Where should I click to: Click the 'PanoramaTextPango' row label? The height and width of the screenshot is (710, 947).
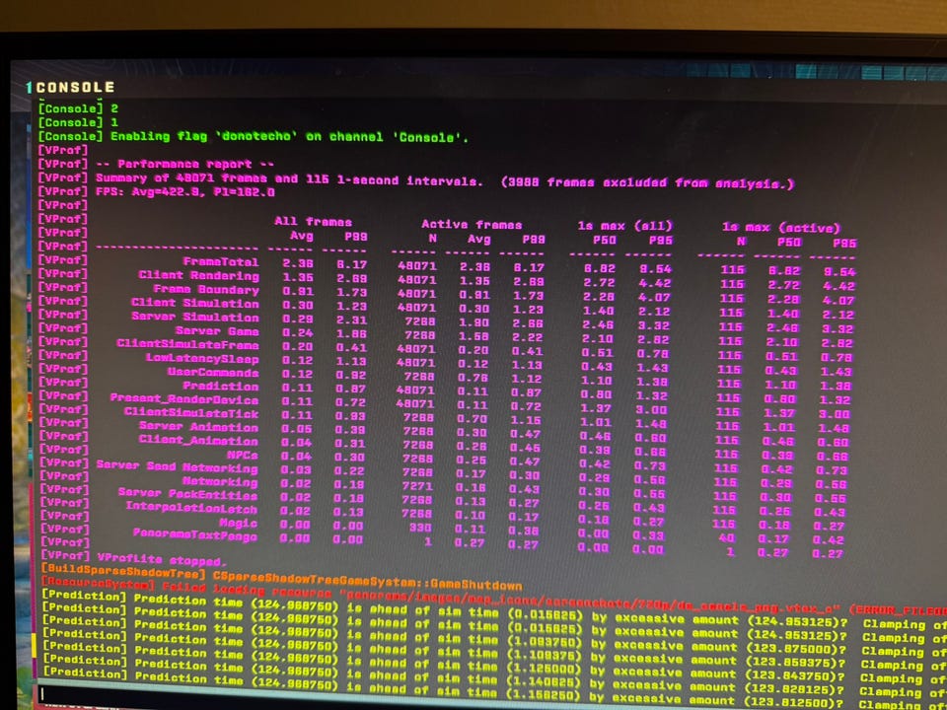pyautogui.click(x=195, y=534)
